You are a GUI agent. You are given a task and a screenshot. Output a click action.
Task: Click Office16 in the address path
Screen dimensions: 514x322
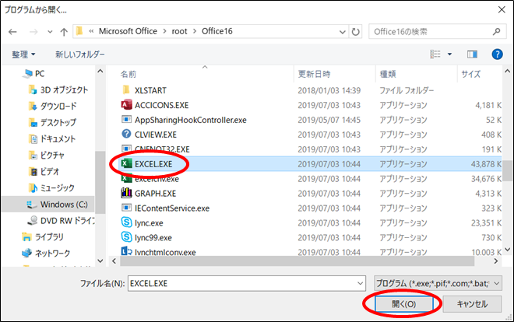[x=217, y=31]
